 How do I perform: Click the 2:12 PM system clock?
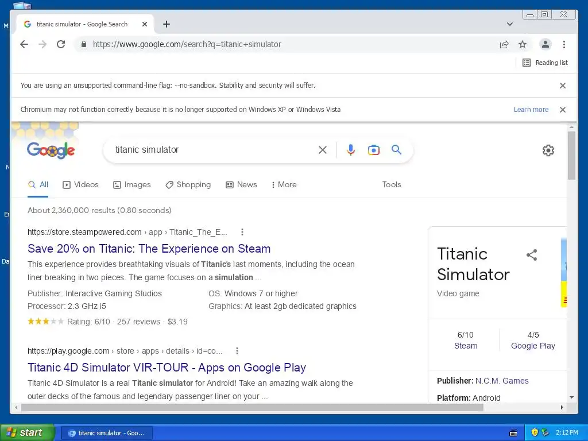(567, 433)
